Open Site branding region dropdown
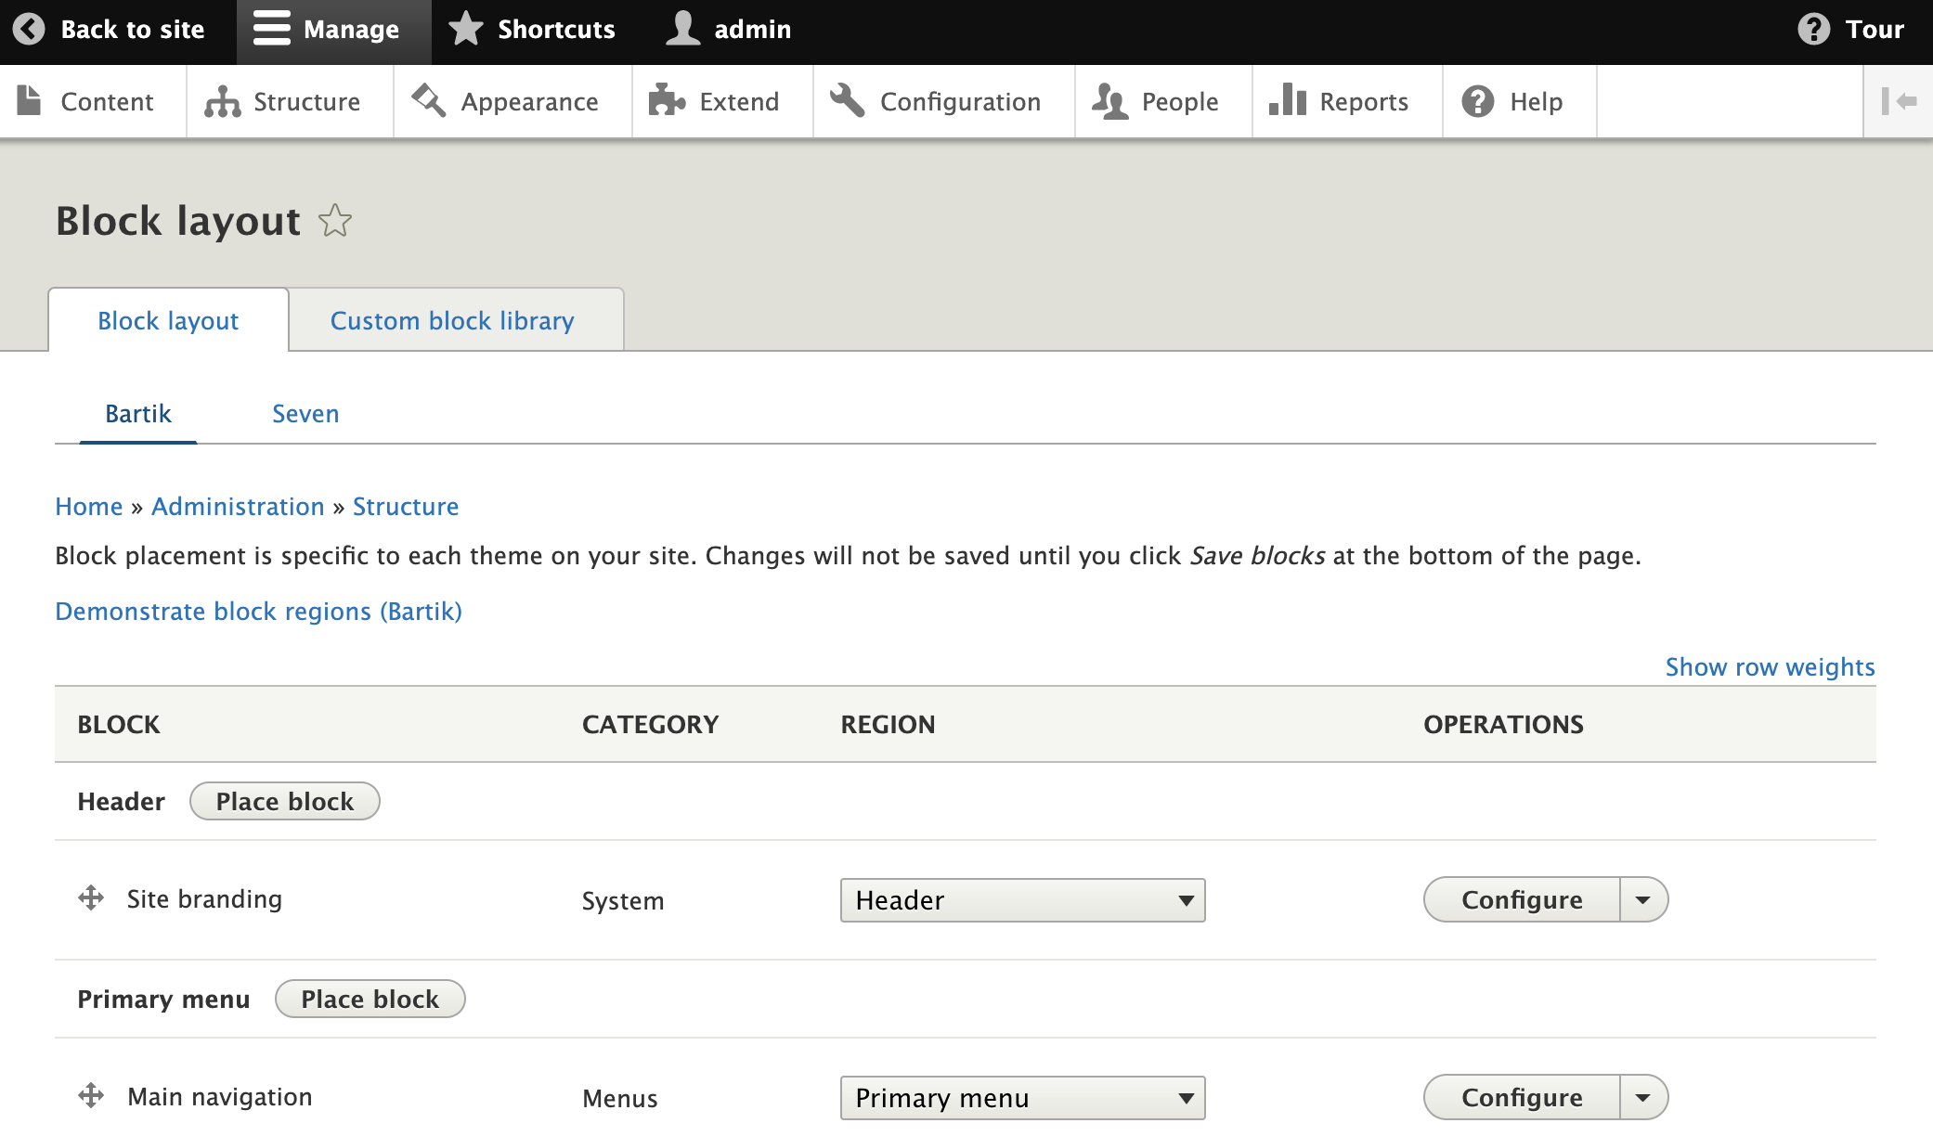 pos(1022,900)
